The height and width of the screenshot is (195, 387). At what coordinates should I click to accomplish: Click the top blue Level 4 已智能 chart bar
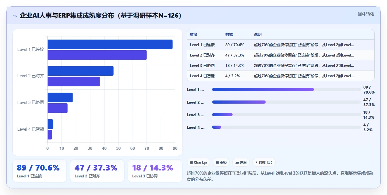pos(50,124)
